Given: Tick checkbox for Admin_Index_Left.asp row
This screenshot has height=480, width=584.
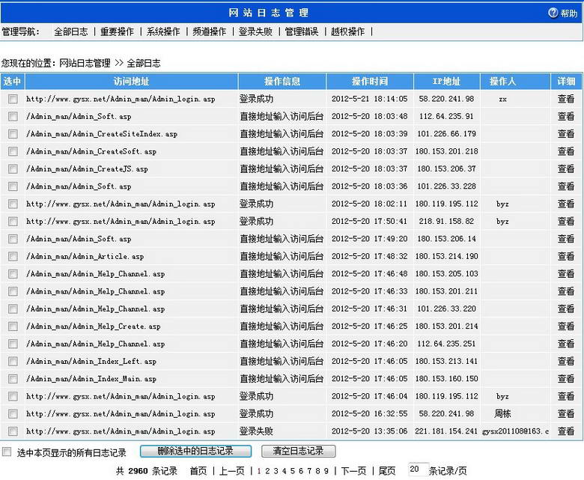Looking at the screenshot, I should (13, 362).
